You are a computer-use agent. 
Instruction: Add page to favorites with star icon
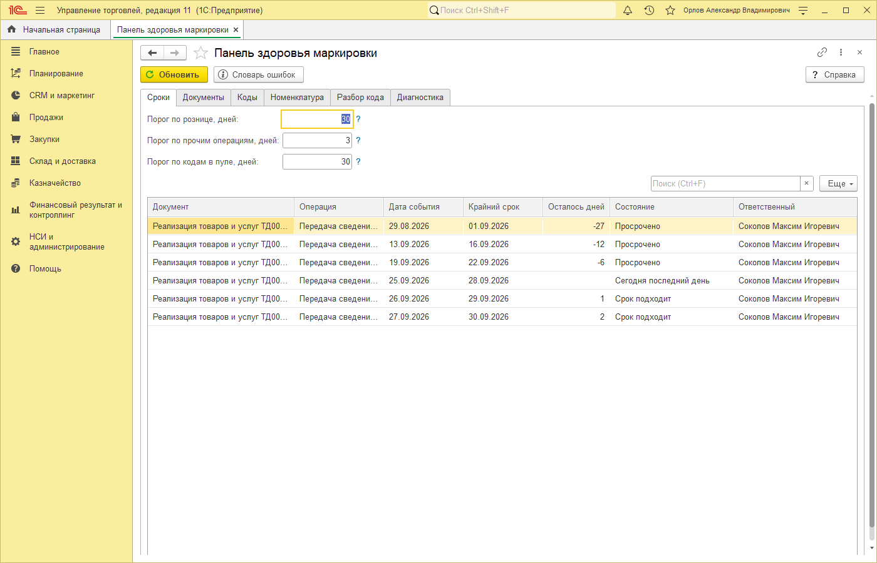[x=200, y=53]
